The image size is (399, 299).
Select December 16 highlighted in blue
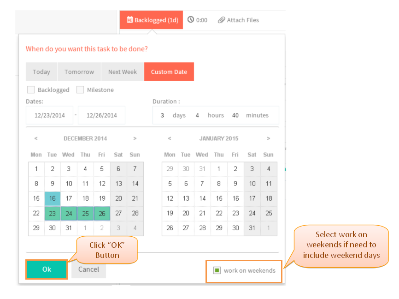click(x=53, y=198)
